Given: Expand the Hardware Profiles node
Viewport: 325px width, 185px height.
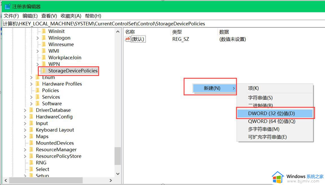Looking at the screenshot, I should point(31,84).
